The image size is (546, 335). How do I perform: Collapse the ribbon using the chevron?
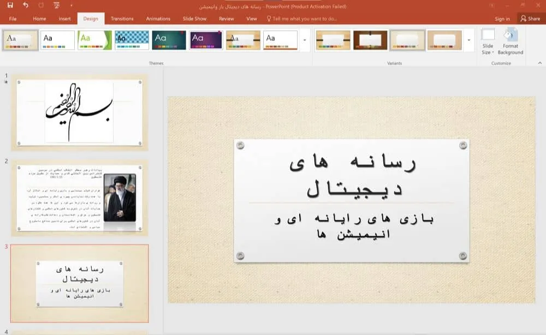pos(539,63)
